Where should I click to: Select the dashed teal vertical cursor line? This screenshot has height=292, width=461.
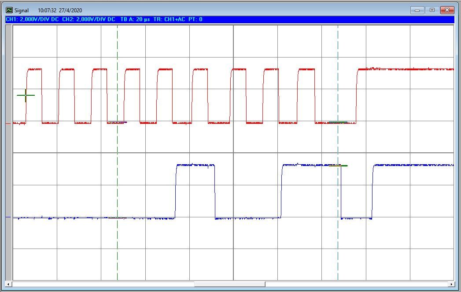pos(338,152)
